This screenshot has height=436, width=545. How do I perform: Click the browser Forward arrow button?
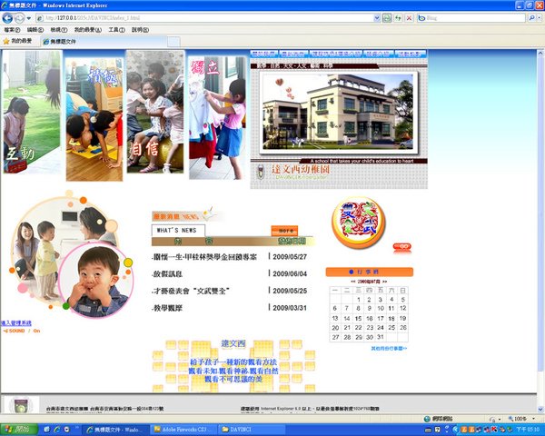point(19,18)
